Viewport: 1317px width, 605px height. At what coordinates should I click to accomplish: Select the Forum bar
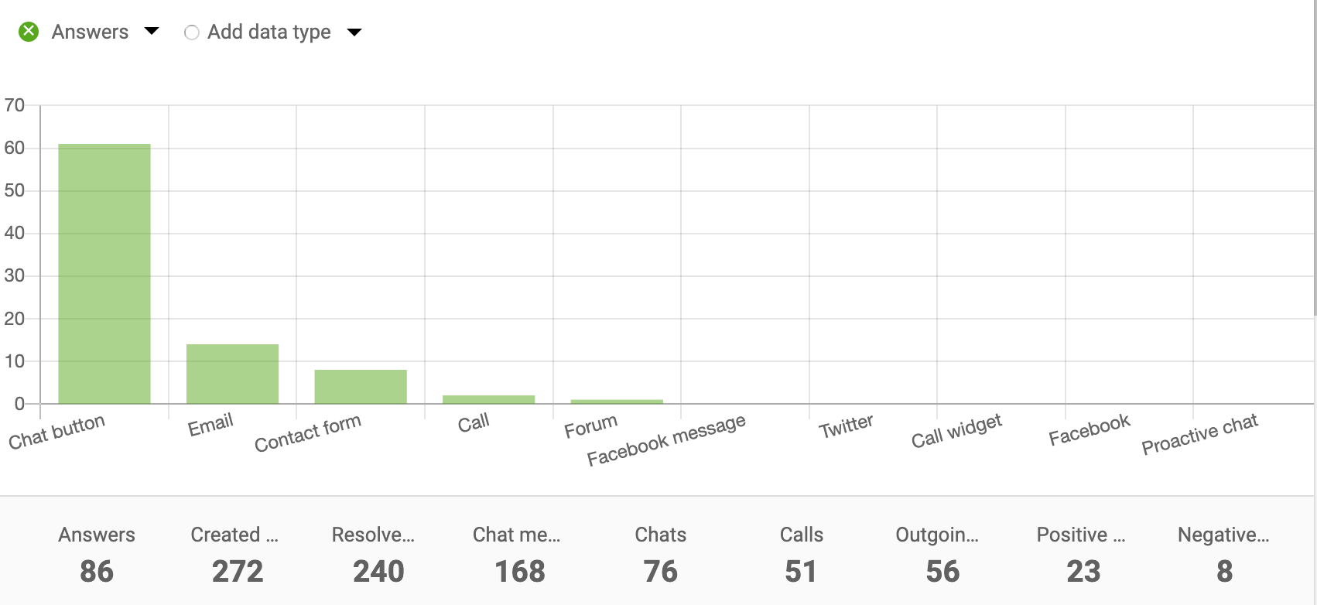(x=616, y=399)
